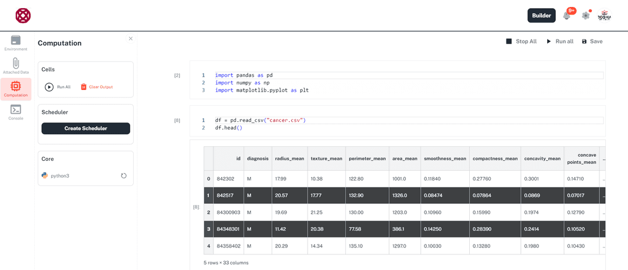Open the notifications bell
This screenshot has height=270, width=628.
click(567, 16)
